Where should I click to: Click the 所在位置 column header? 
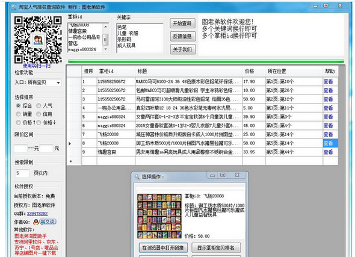(x=294, y=72)
